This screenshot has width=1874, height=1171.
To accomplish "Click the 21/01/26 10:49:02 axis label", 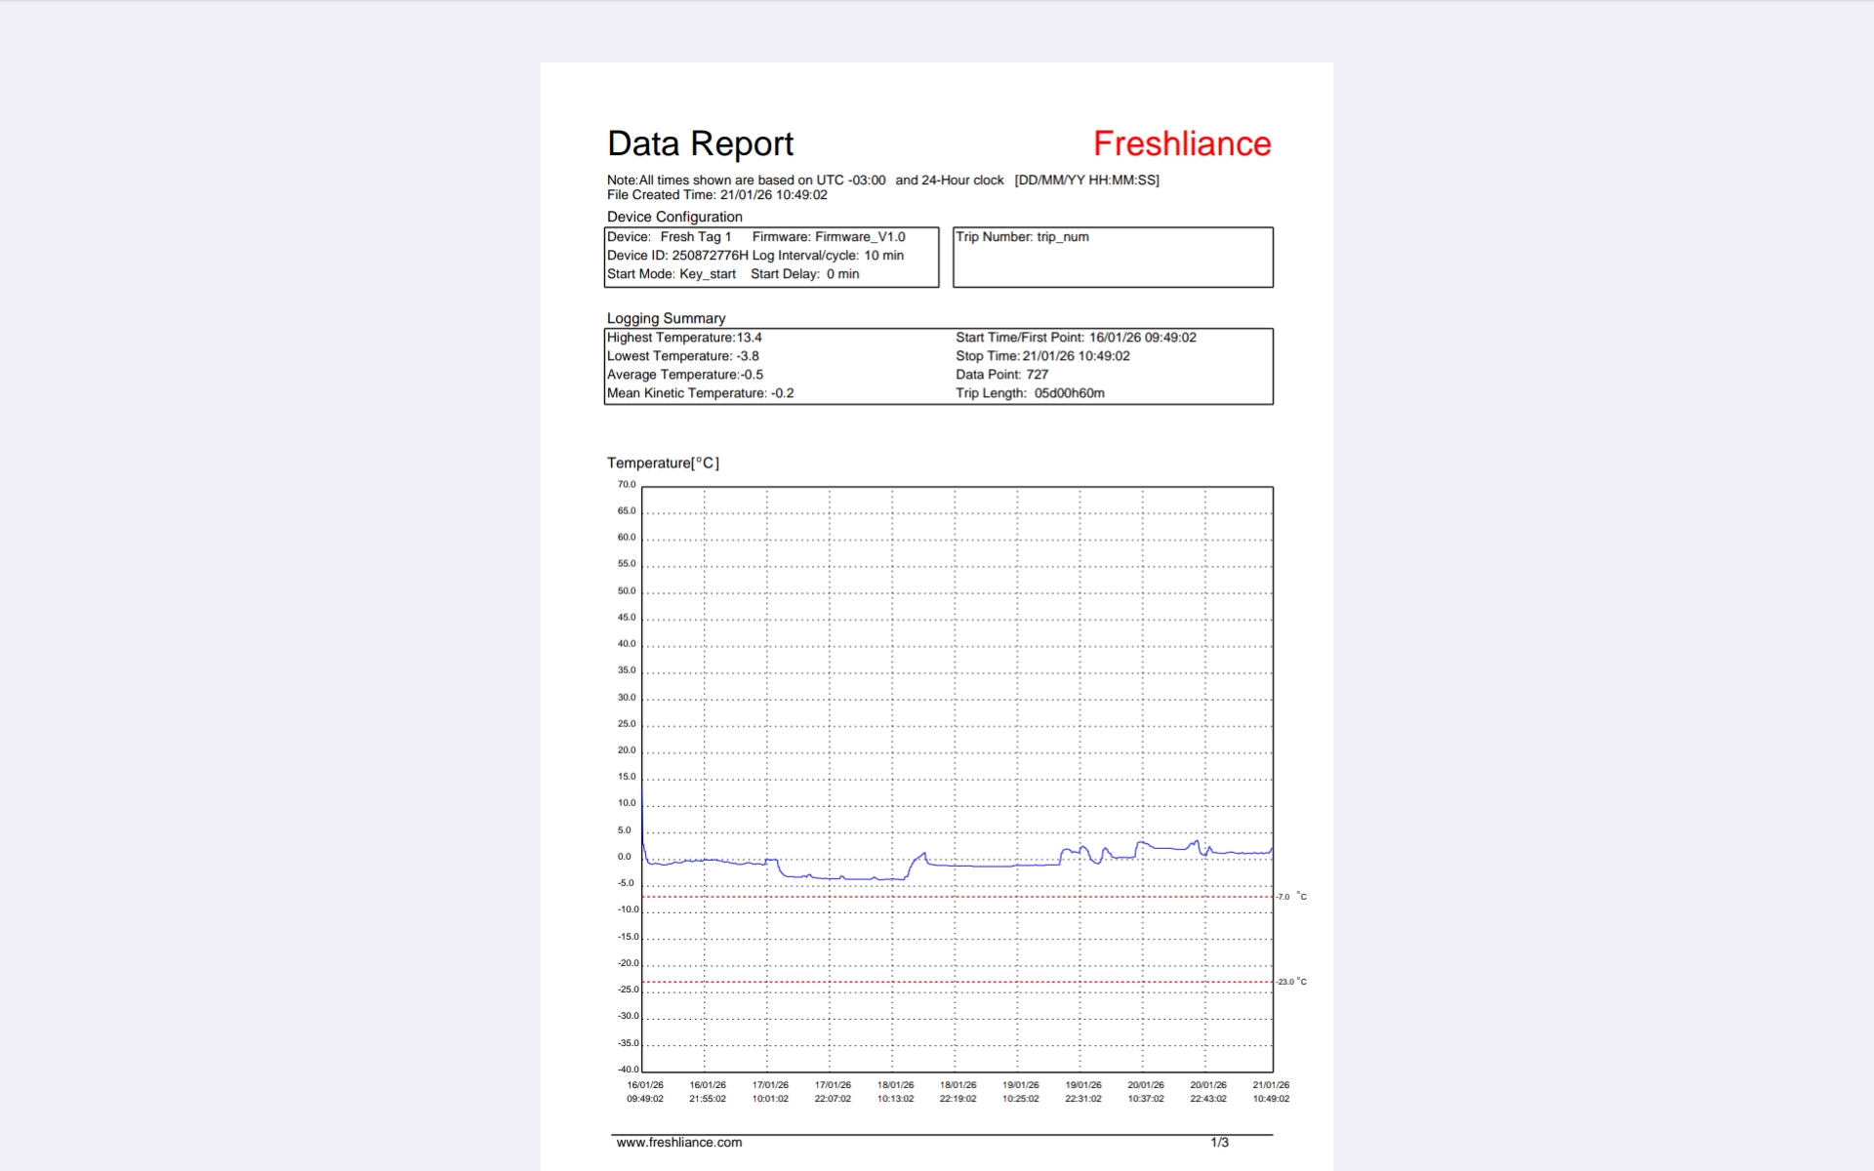I will coord(1271,1092).
